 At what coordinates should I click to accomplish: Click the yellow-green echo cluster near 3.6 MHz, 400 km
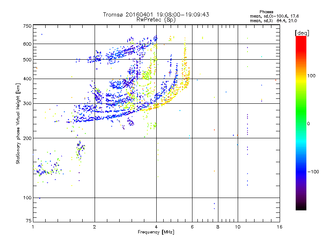[x=147, y=75]
